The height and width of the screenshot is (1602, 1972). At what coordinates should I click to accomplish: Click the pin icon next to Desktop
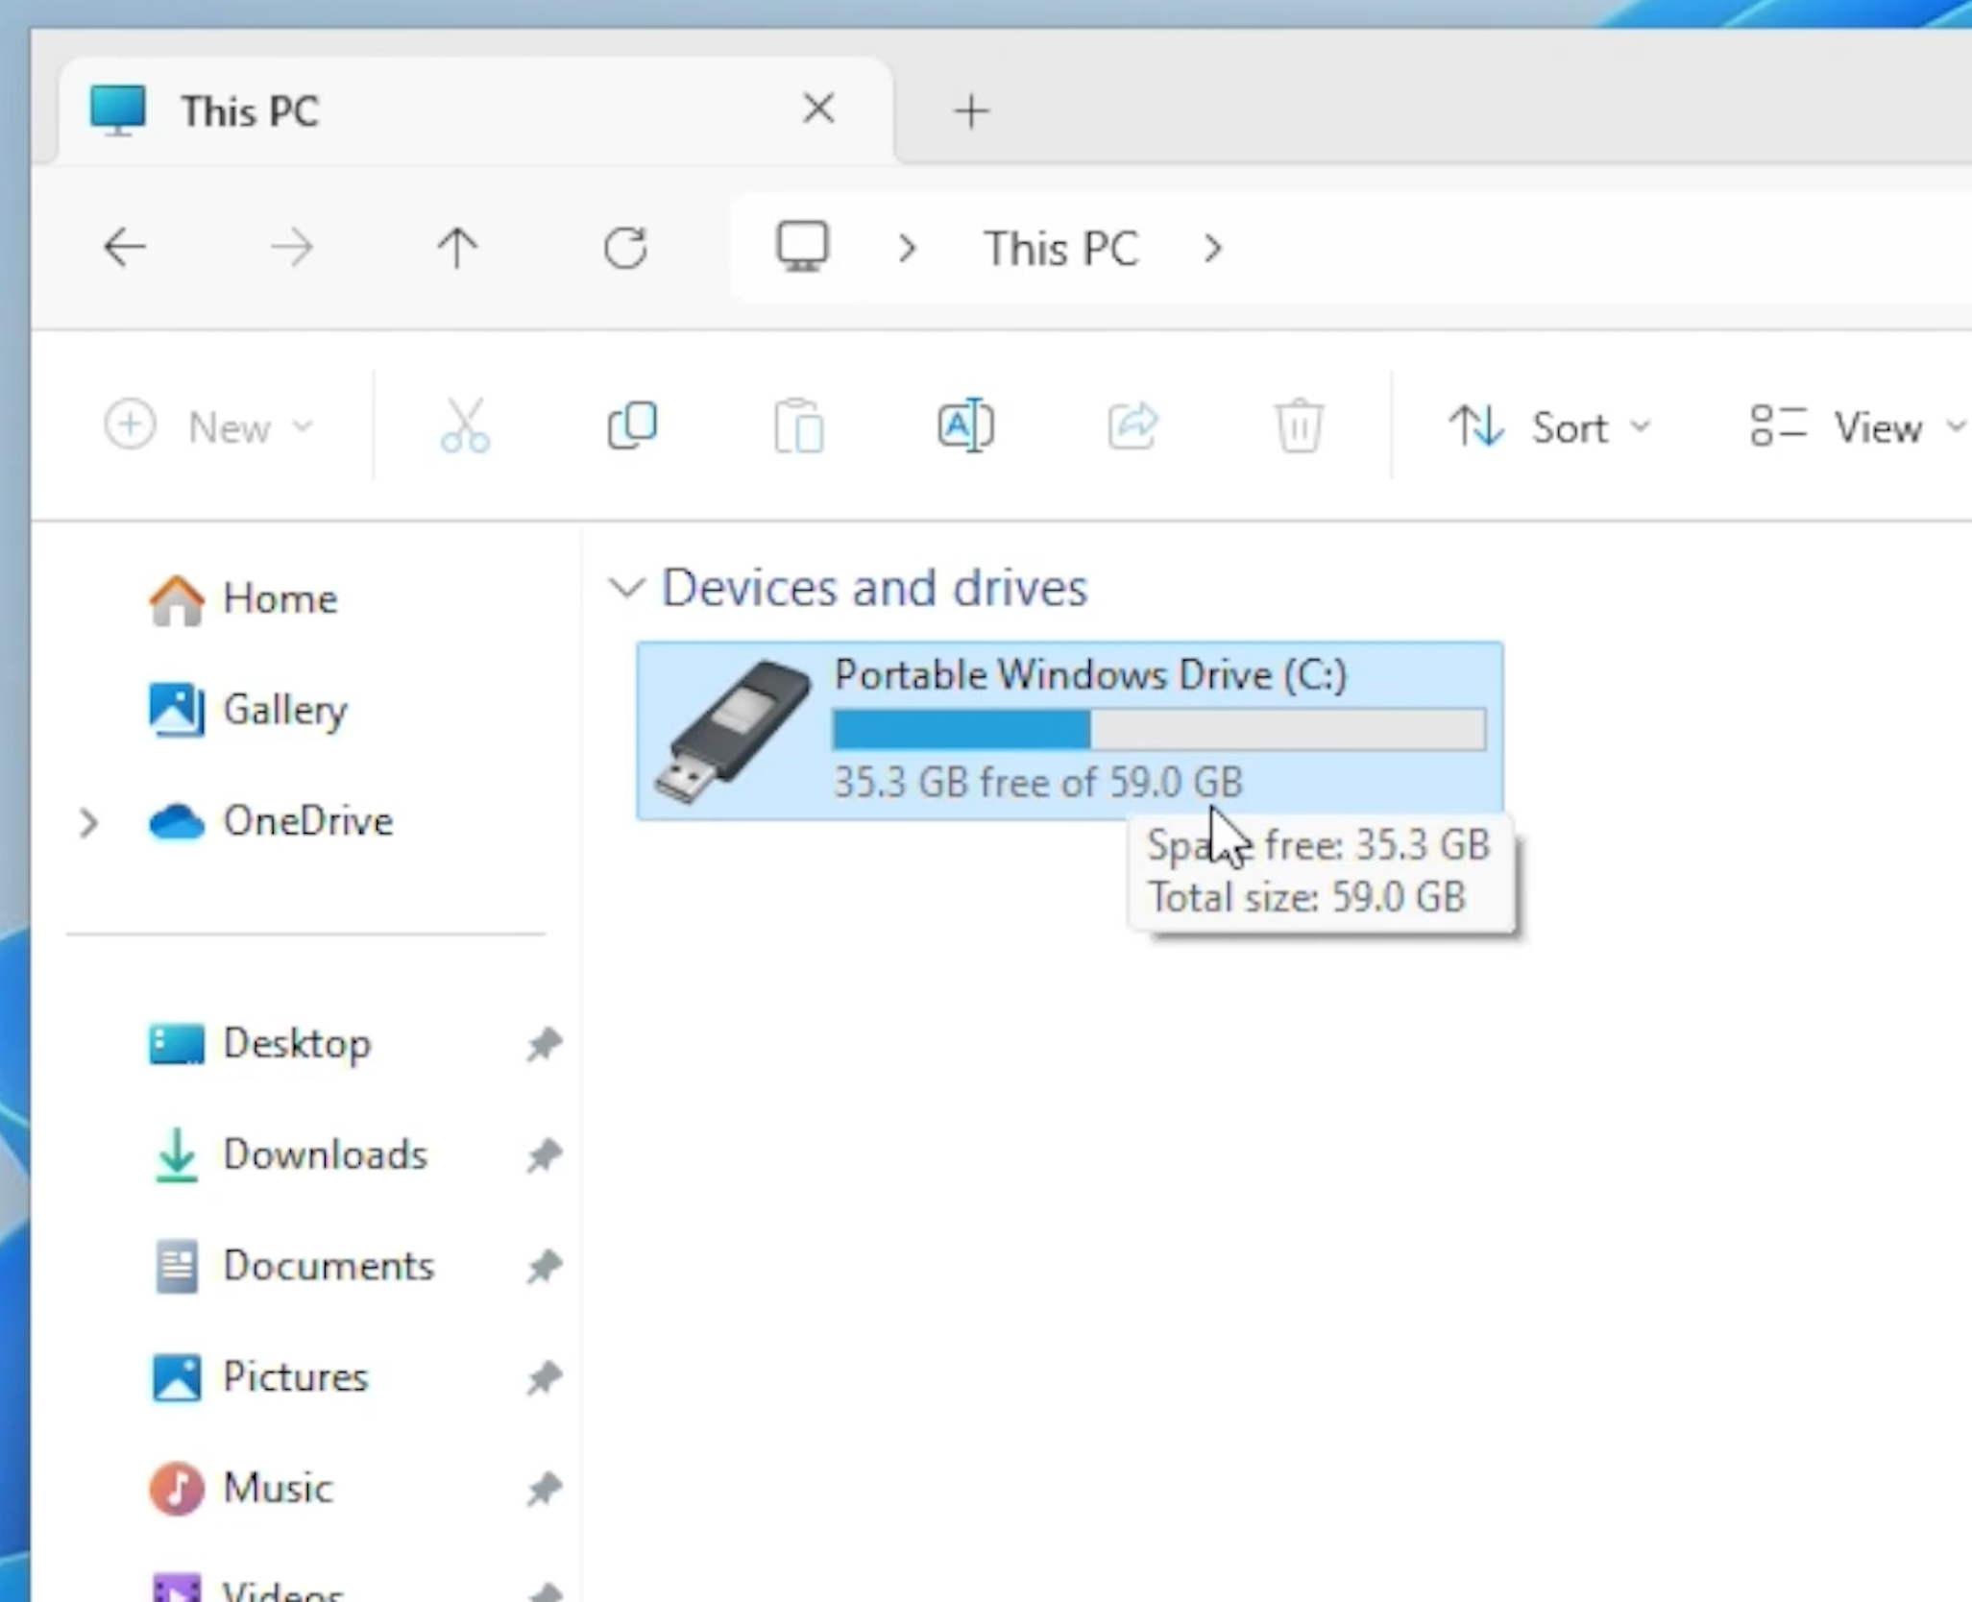544,1044
